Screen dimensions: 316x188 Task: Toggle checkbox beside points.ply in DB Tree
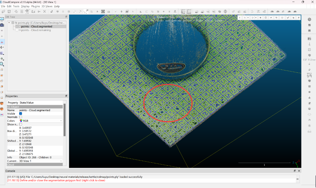pyautogui.click(x=13, y=23)
